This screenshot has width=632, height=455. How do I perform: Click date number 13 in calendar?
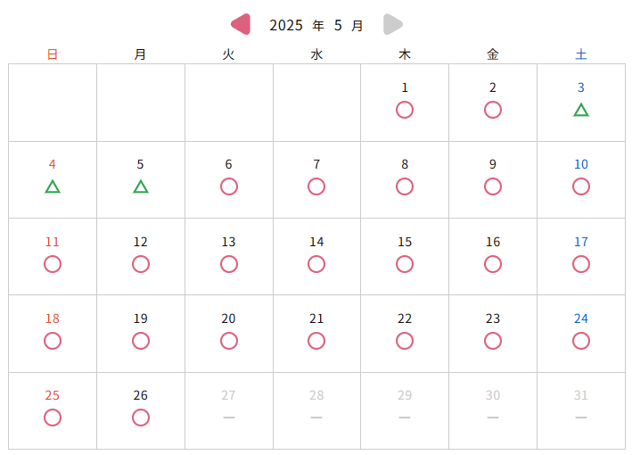pyautogui.click(x=228, y=242)
